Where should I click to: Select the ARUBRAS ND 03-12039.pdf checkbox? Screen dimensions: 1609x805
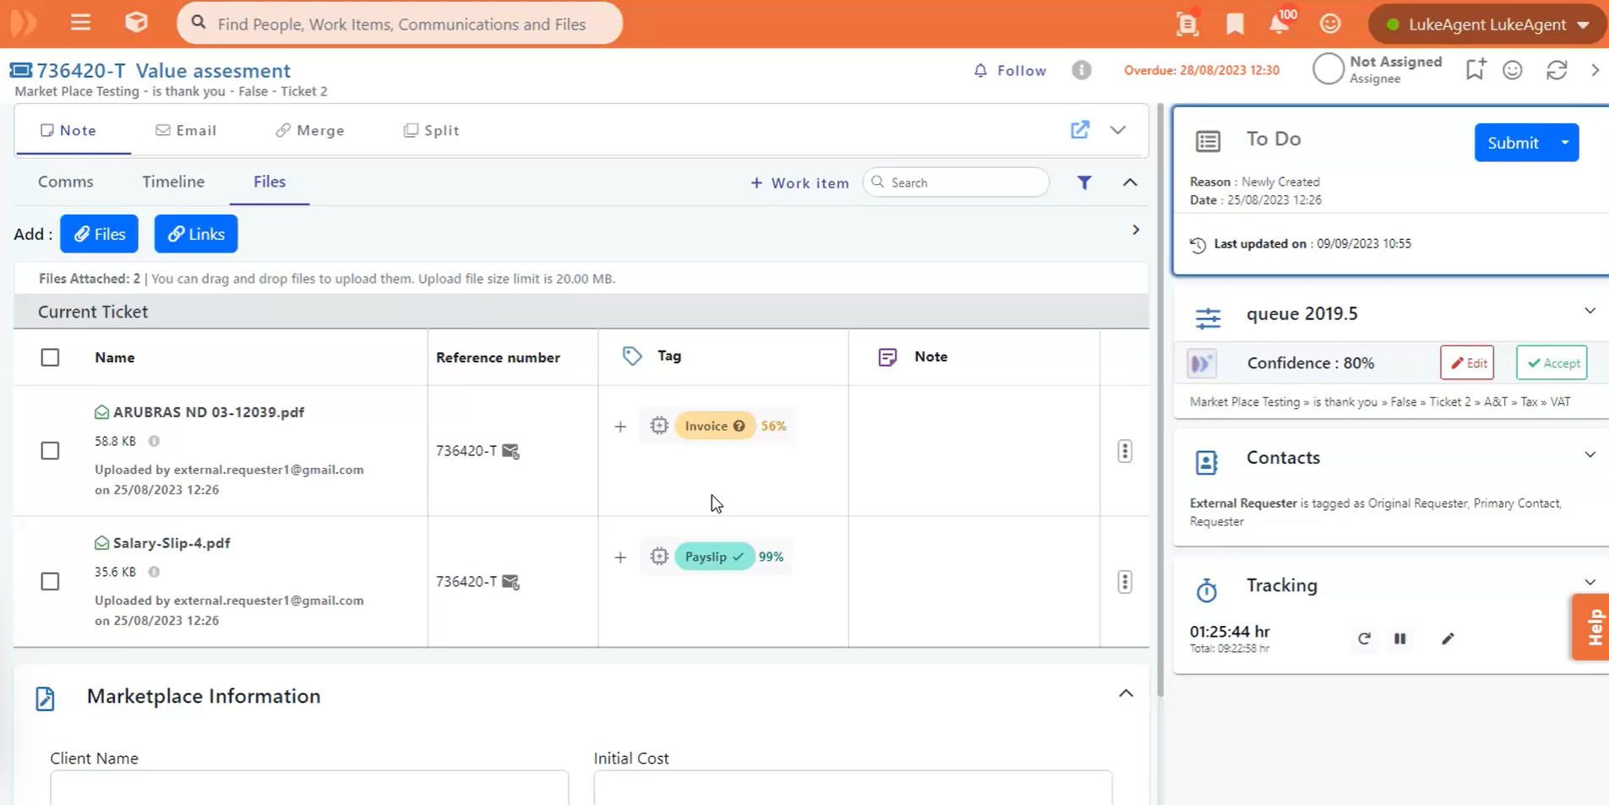[x=51, y=451]
